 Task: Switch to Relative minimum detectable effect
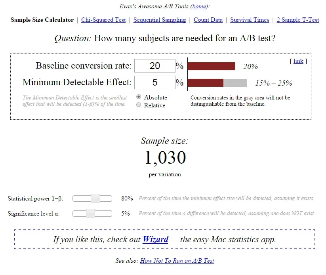coord(138,105)
